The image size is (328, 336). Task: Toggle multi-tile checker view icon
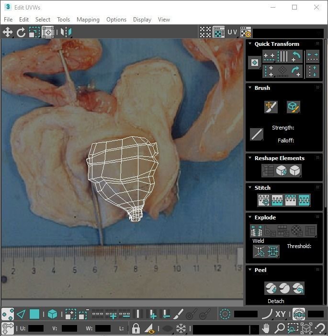click(205, 32)
